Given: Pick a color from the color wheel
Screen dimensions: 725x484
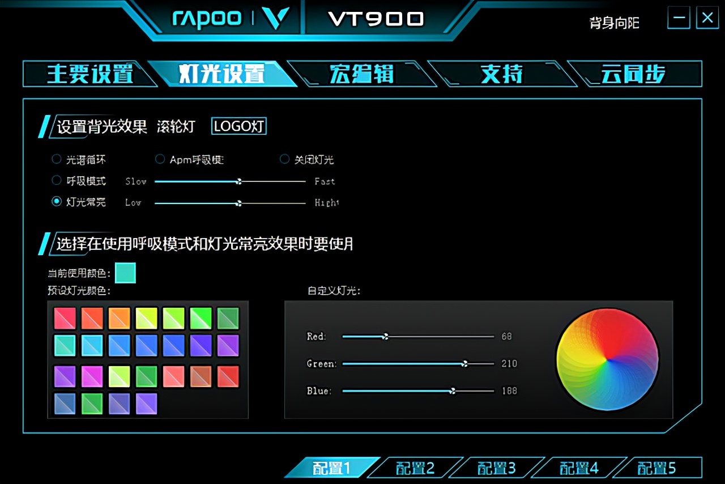Looking at the screenshot, I should 608,359.
